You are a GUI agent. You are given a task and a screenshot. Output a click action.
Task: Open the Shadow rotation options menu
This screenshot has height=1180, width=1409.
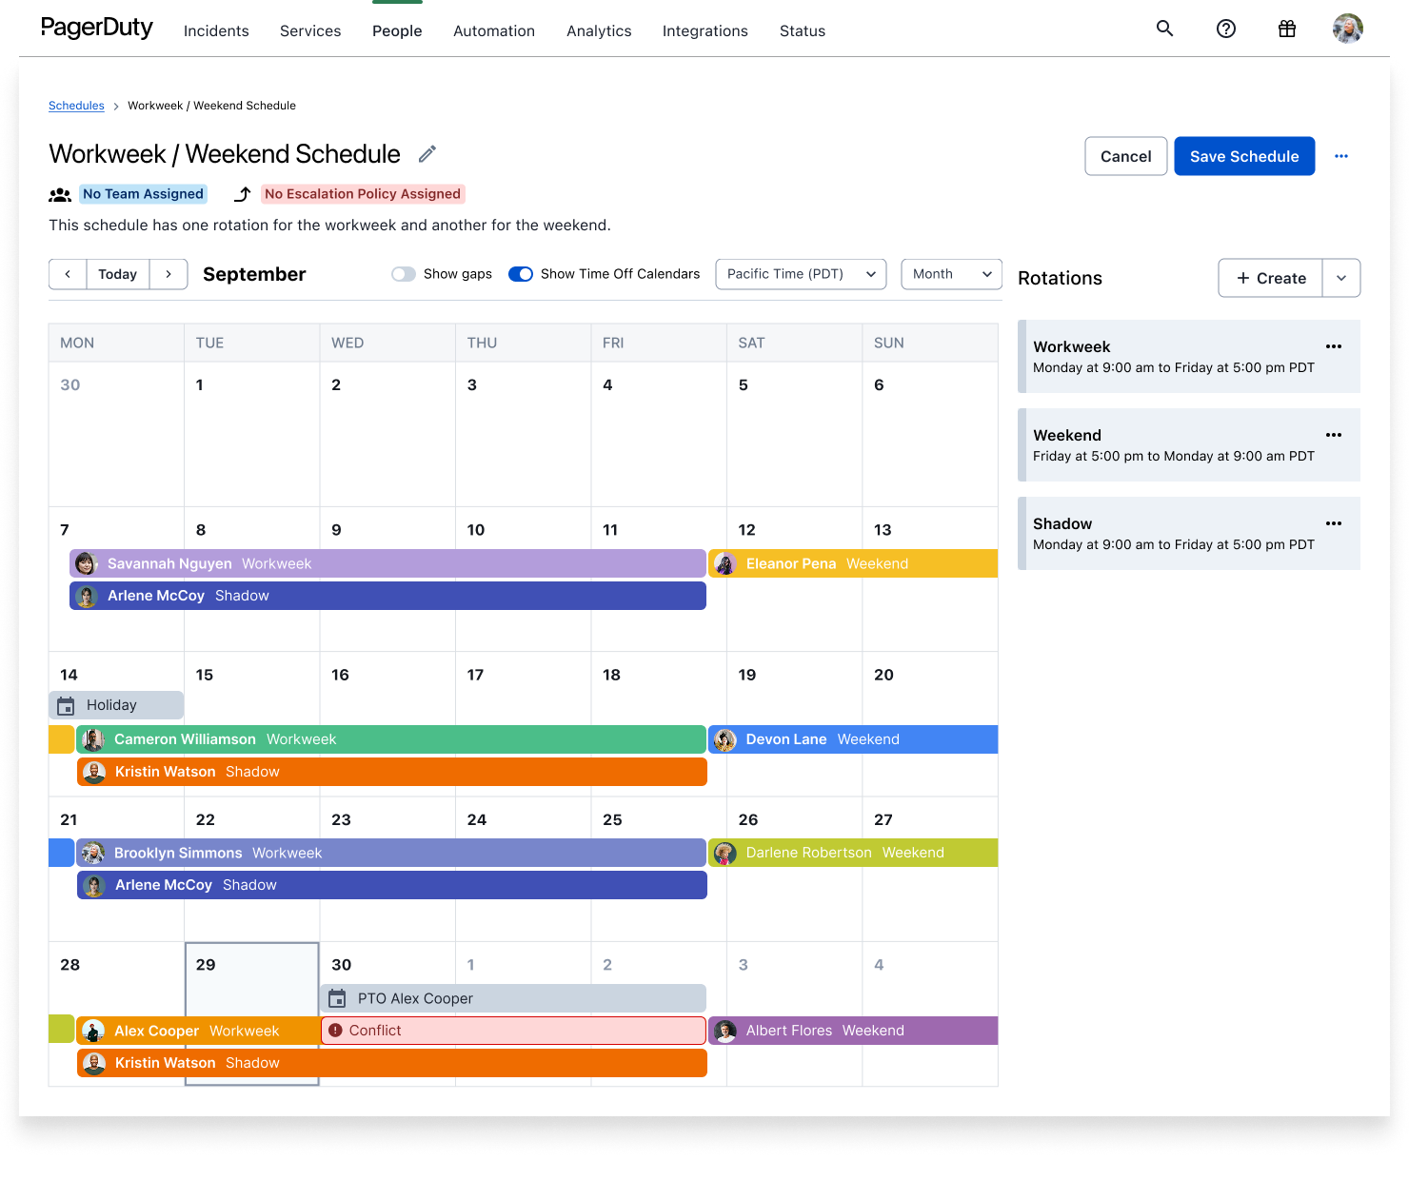[x=1334, y=523]
